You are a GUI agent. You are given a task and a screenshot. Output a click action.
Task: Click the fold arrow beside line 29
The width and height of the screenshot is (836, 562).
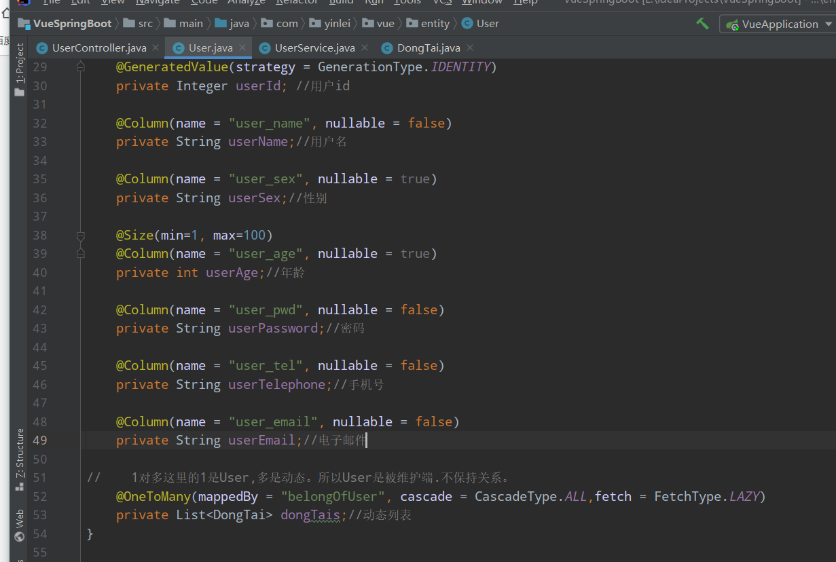(x=80, y=66)
